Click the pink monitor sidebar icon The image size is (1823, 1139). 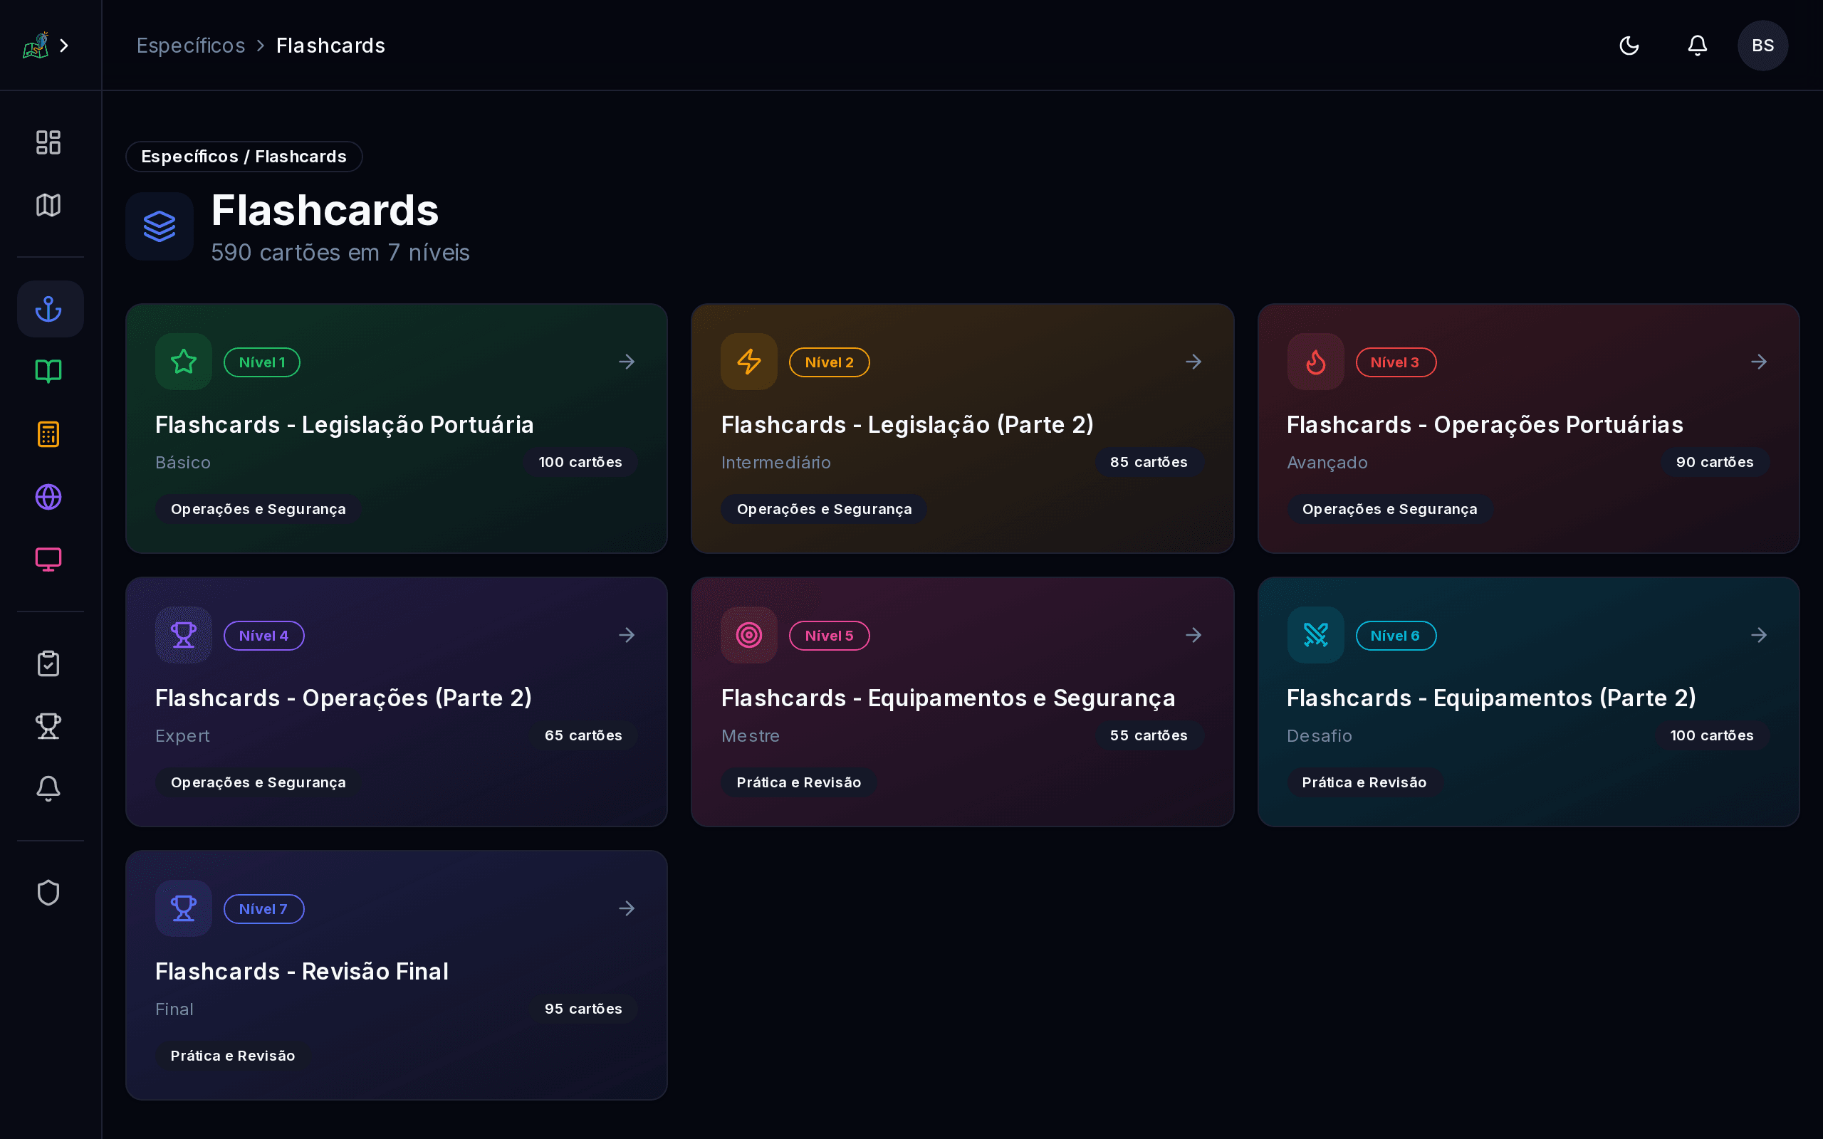pos(49,560)
